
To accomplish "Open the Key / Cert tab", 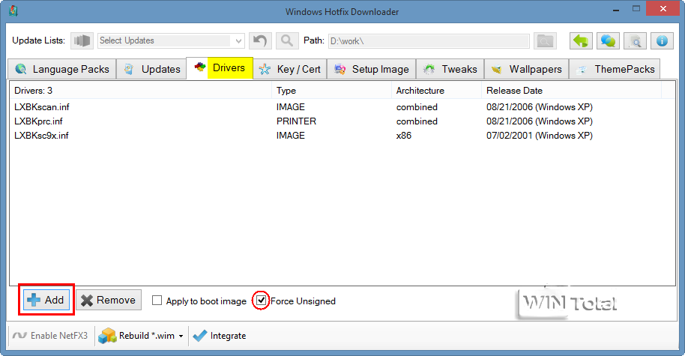I will click(290, 69).
